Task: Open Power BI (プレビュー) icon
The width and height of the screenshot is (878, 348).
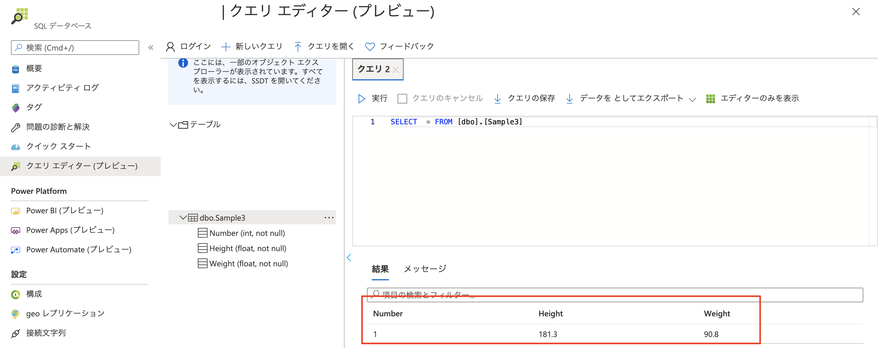Action: tap(15, 211)
